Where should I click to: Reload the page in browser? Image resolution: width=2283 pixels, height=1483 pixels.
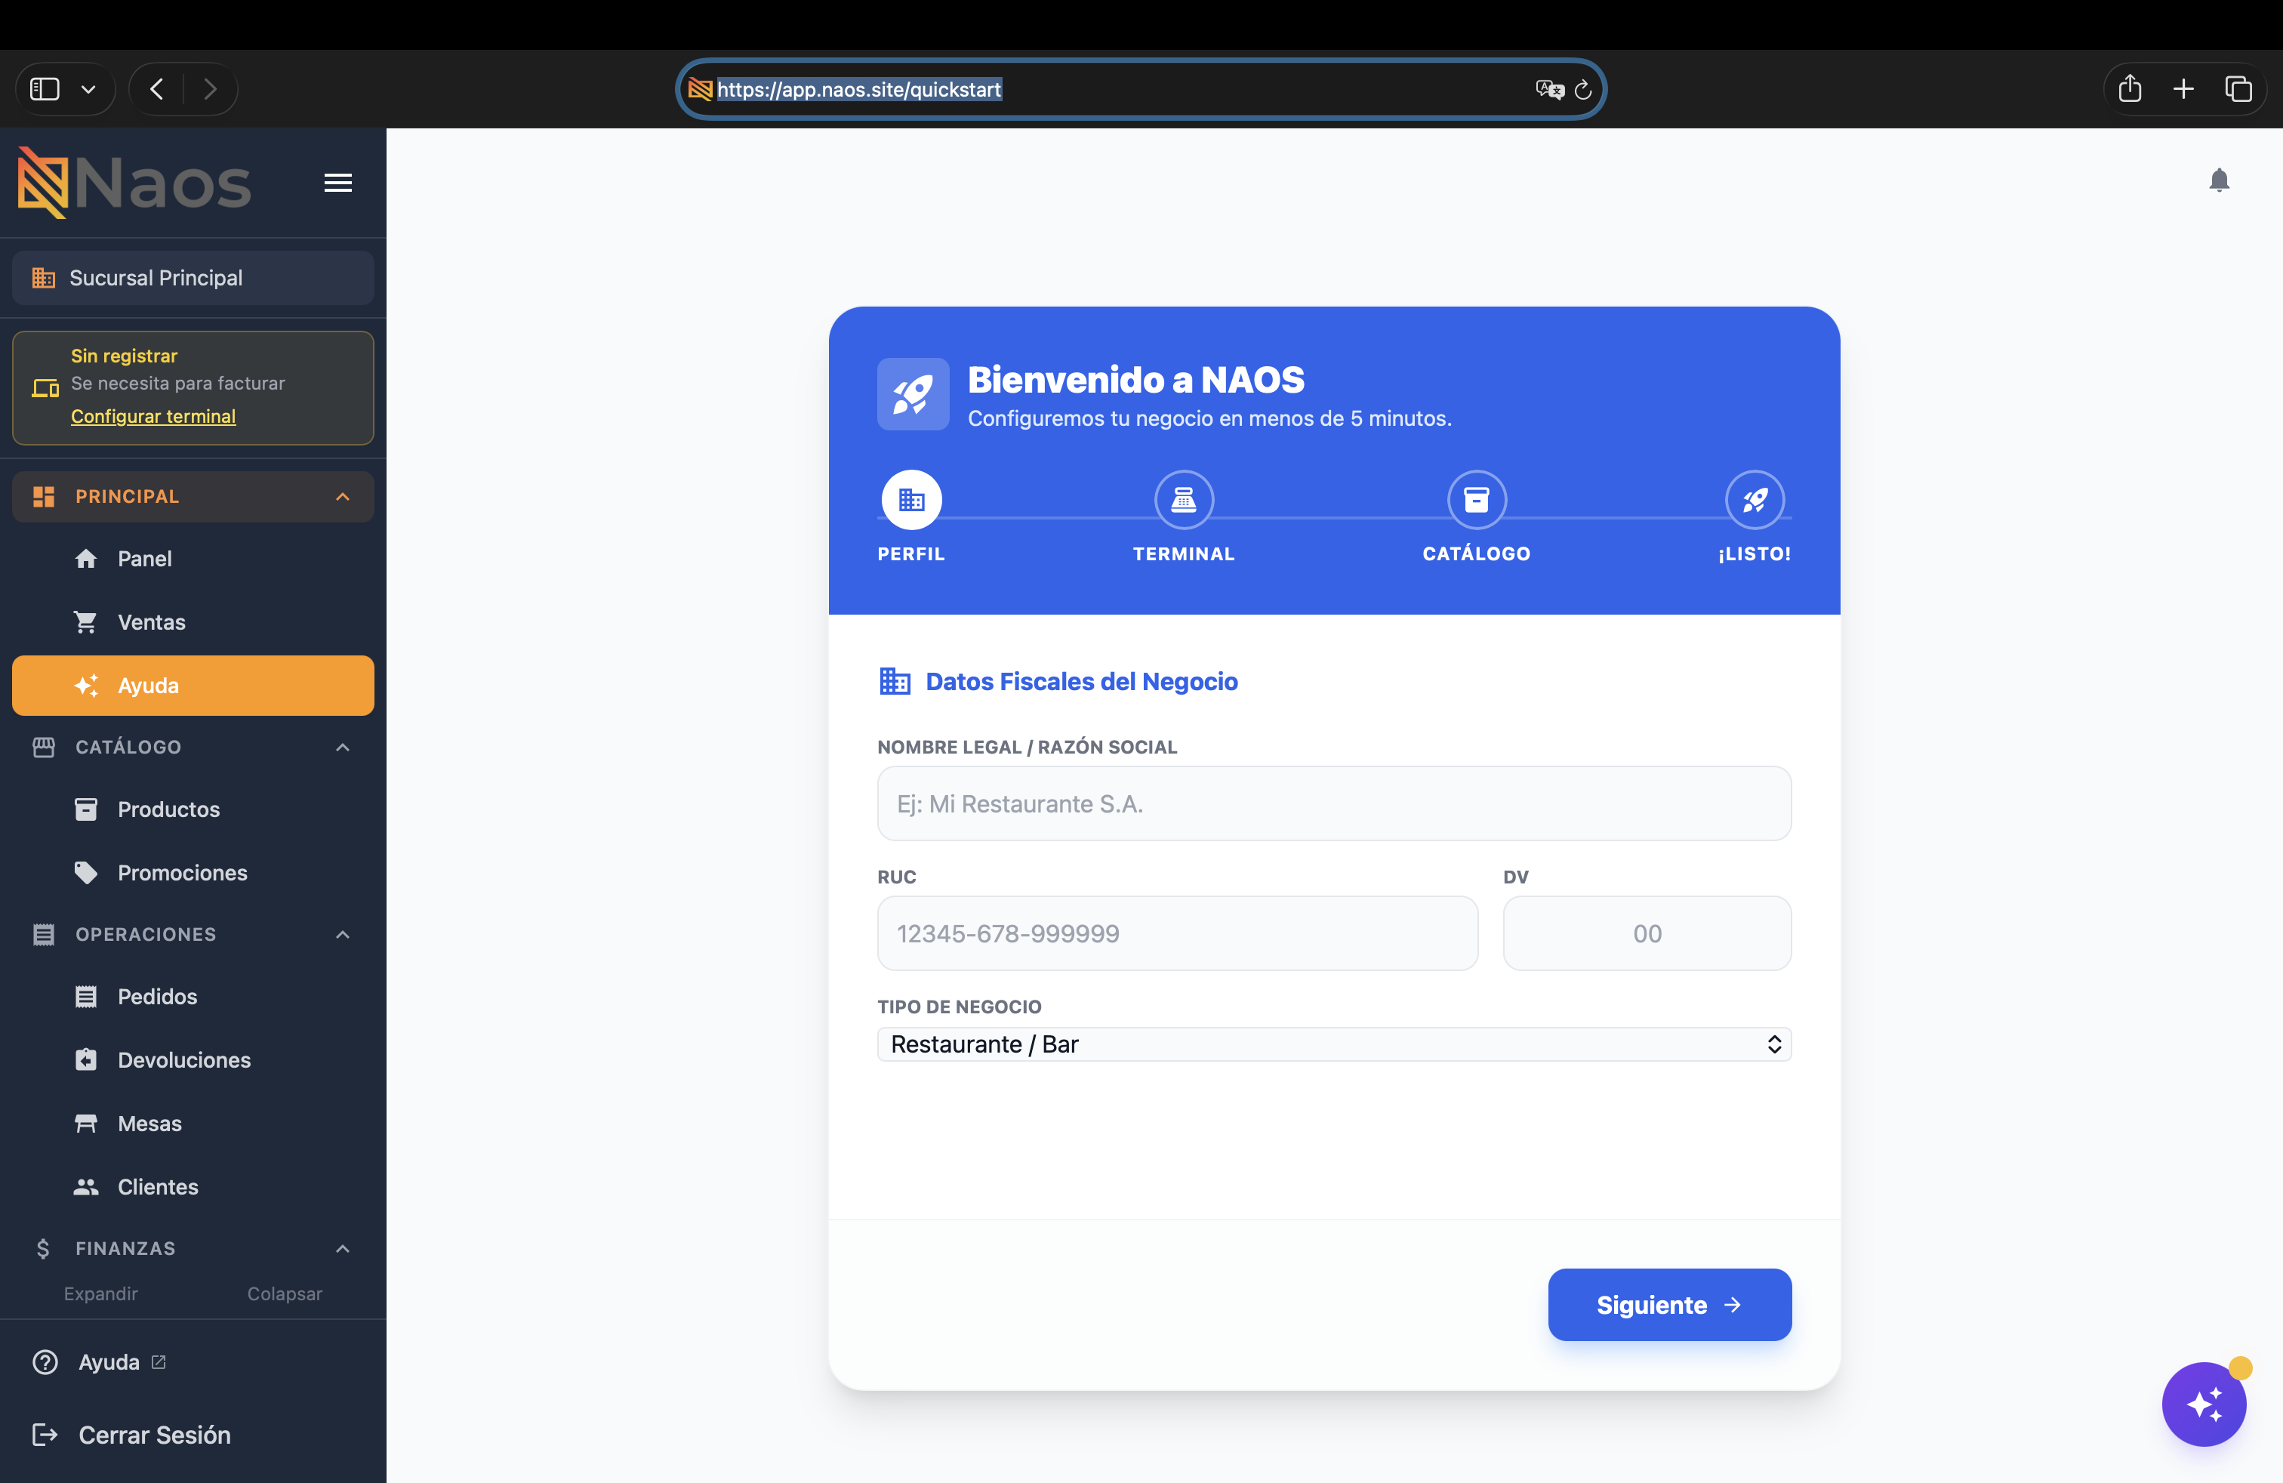pos(1582,89)
